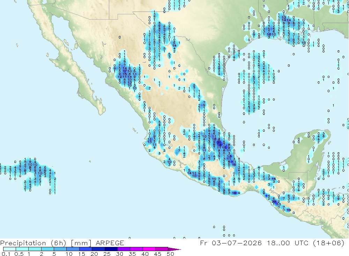
Task: Click the 'Precipitation' title word
Action: pos(23,243)
